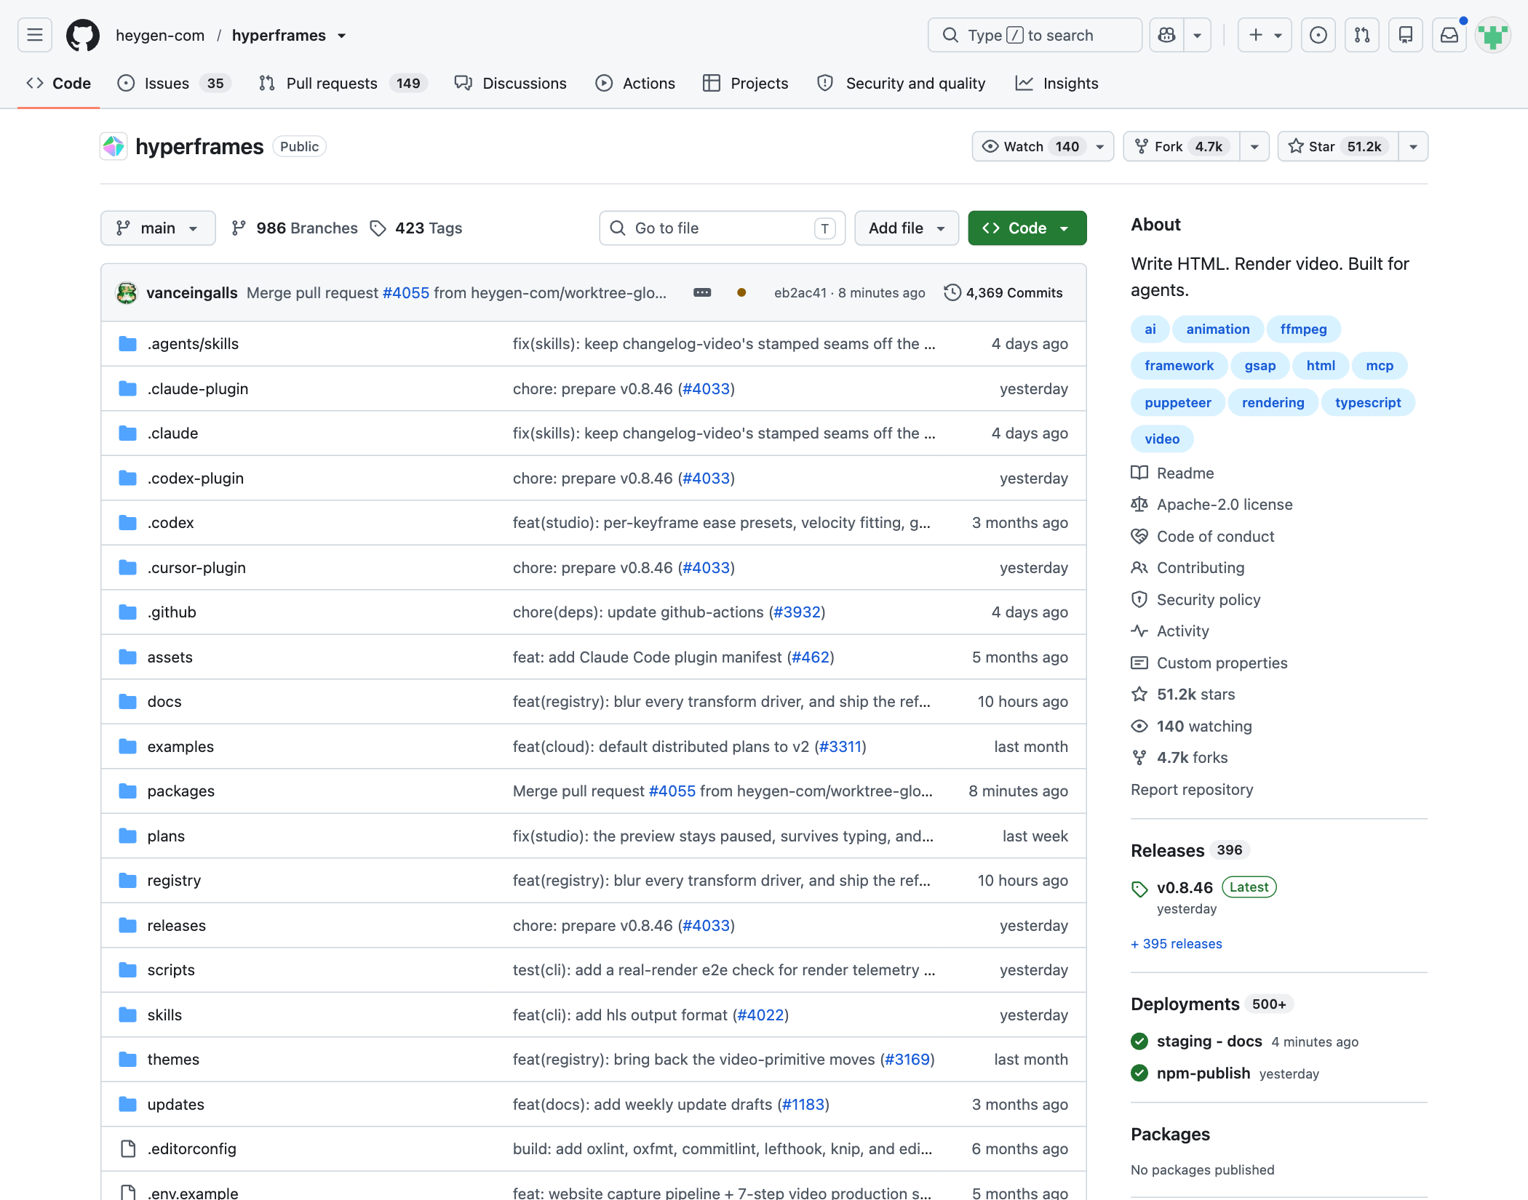Open repositories icon in header
Image resolution: width=1528 pixels, height=1200 pixels.
(1406, 35)
